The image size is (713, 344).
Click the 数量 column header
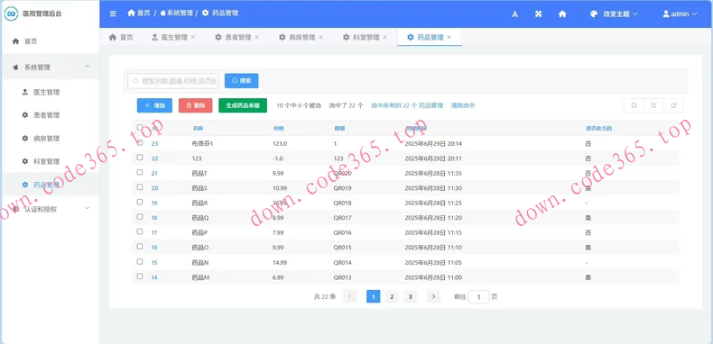tap(339, 129)
